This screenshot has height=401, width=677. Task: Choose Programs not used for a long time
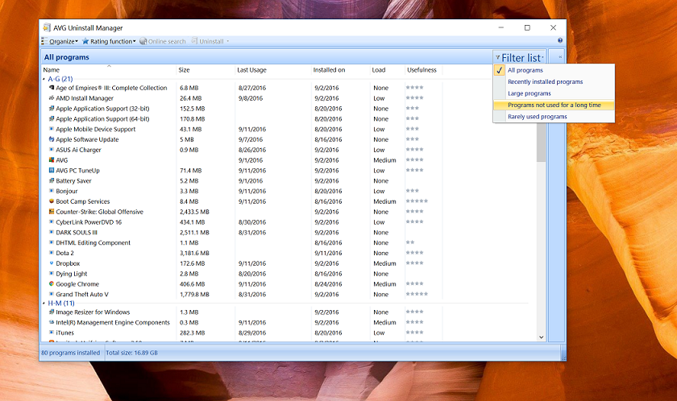pyautogui.click(x=554, y=105)
